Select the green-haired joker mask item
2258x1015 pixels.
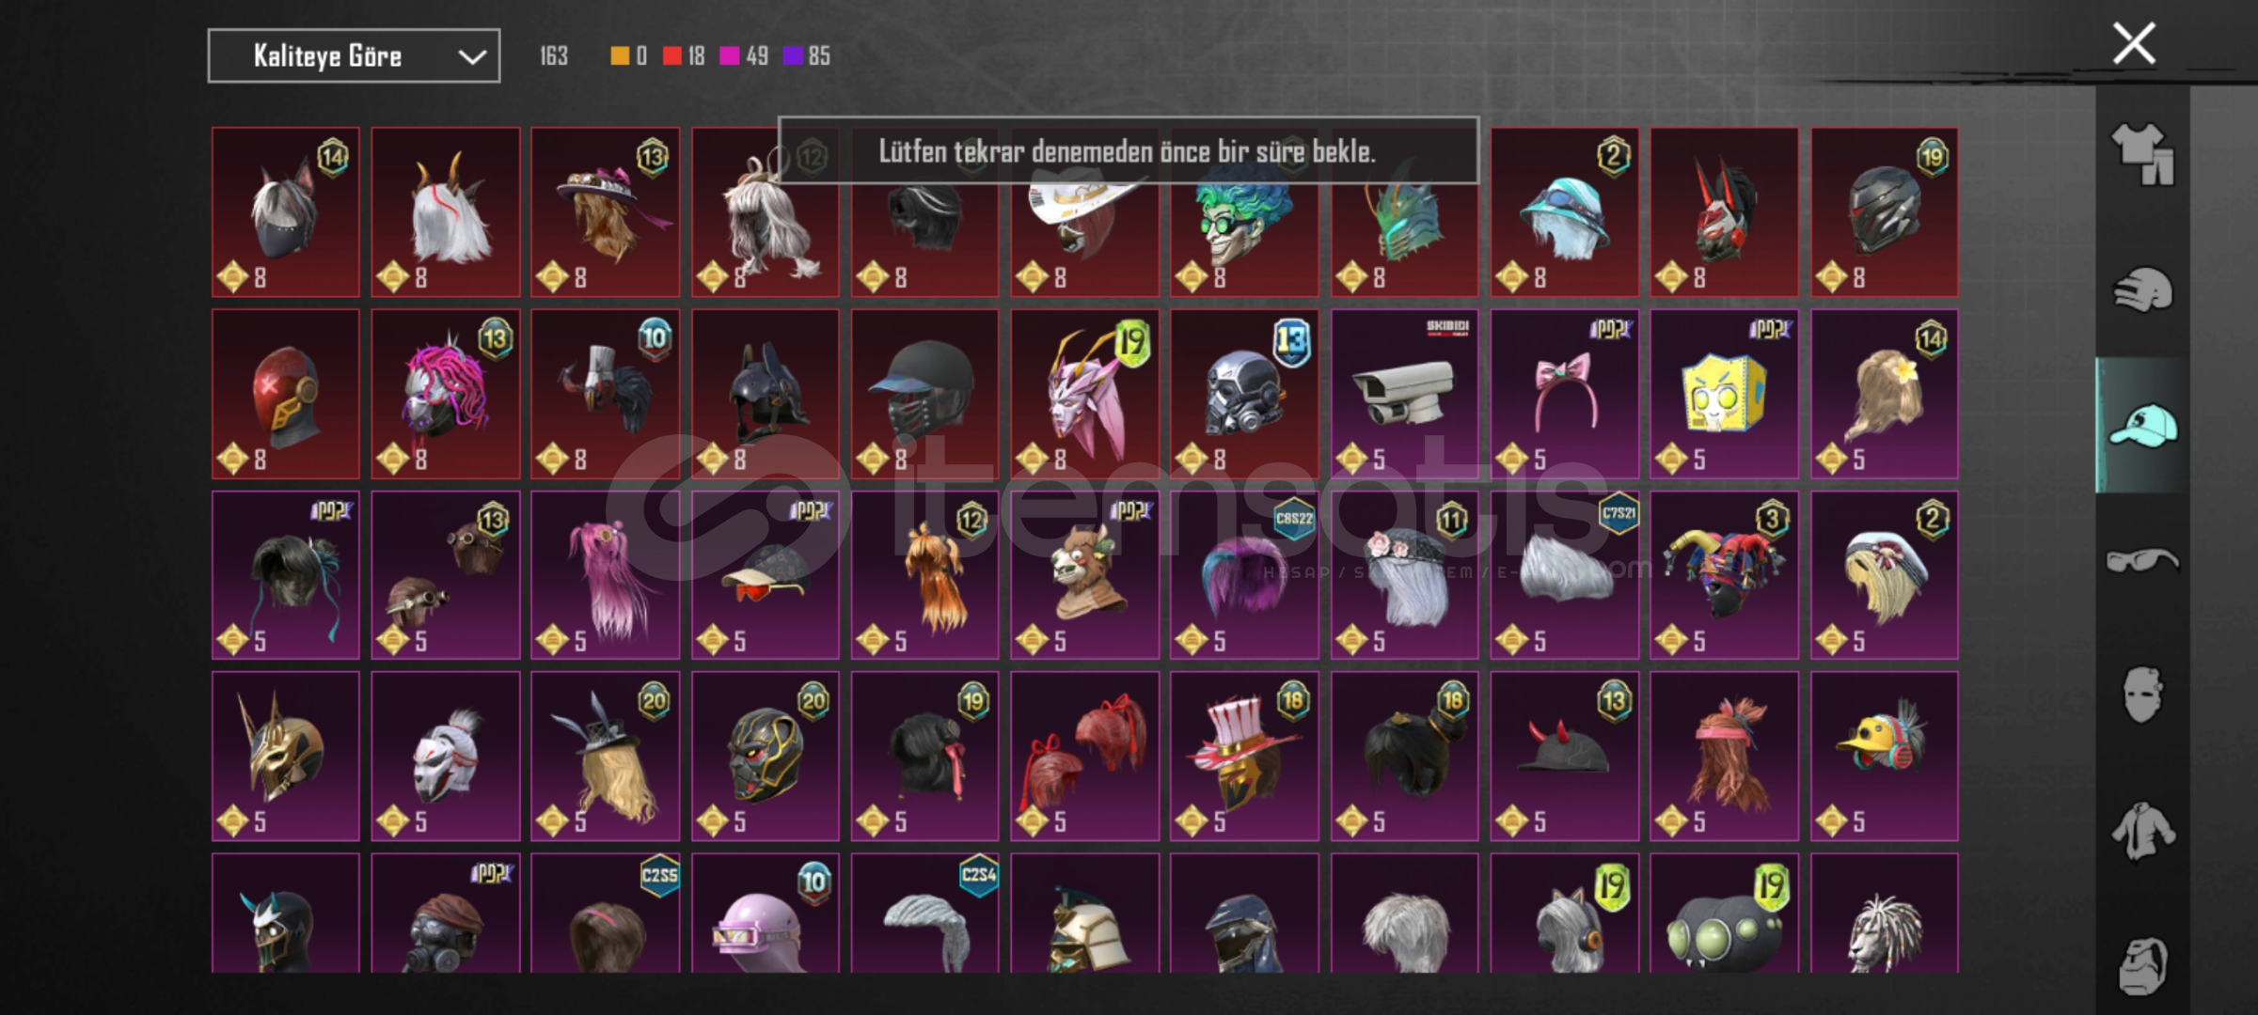click(1244, 212)
